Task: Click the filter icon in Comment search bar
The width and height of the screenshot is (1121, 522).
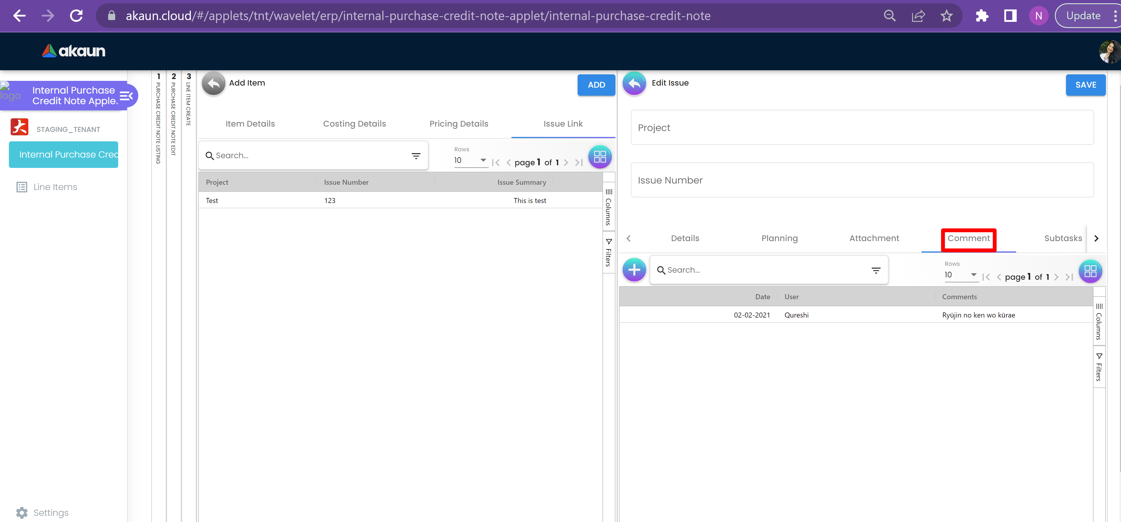Action: pyautogui.click(x=875, y=270)
